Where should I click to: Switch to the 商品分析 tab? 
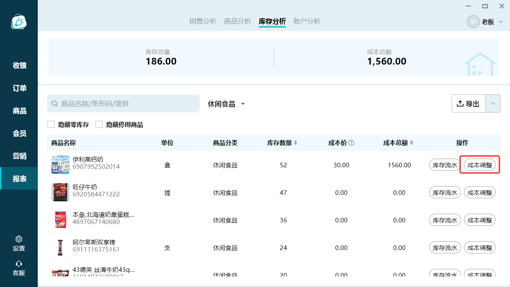[238, 21]
